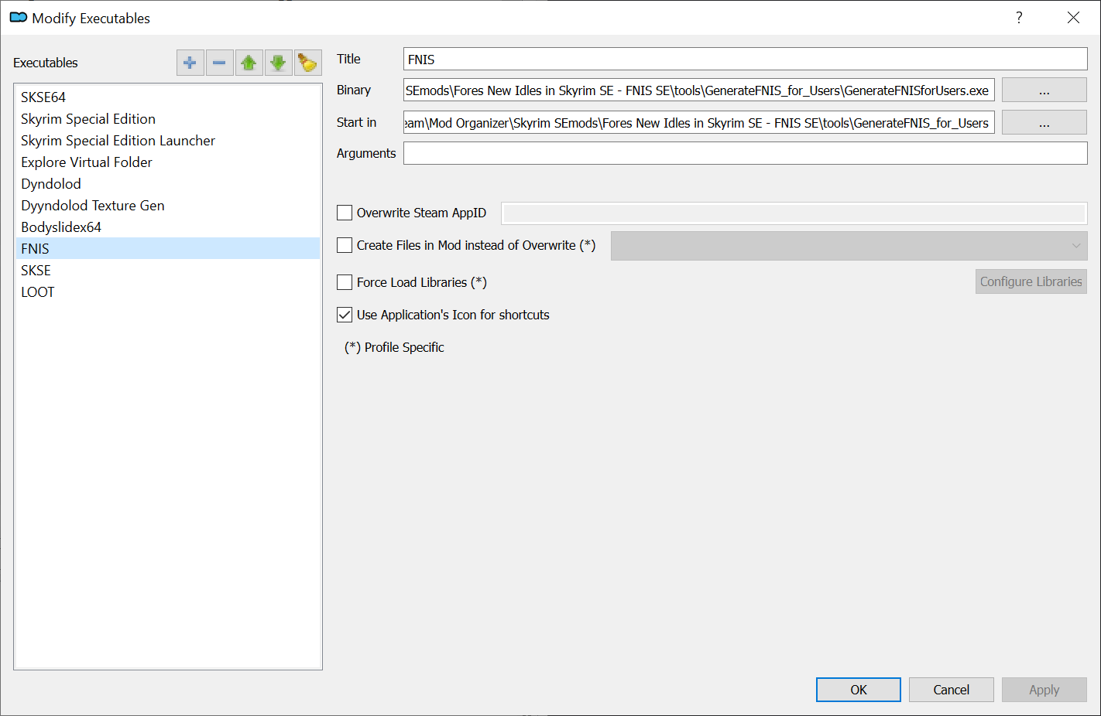This screenshot has height=716, width=1101.
Task: Browse for Start in folder button
Action: click(1044, 123)
